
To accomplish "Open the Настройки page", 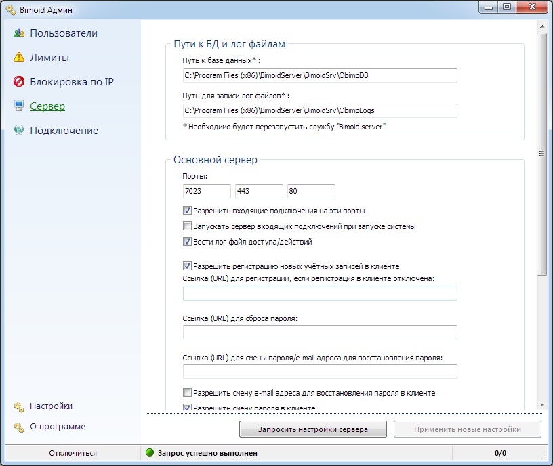I will pyautogui.click(x=51, y=406).
